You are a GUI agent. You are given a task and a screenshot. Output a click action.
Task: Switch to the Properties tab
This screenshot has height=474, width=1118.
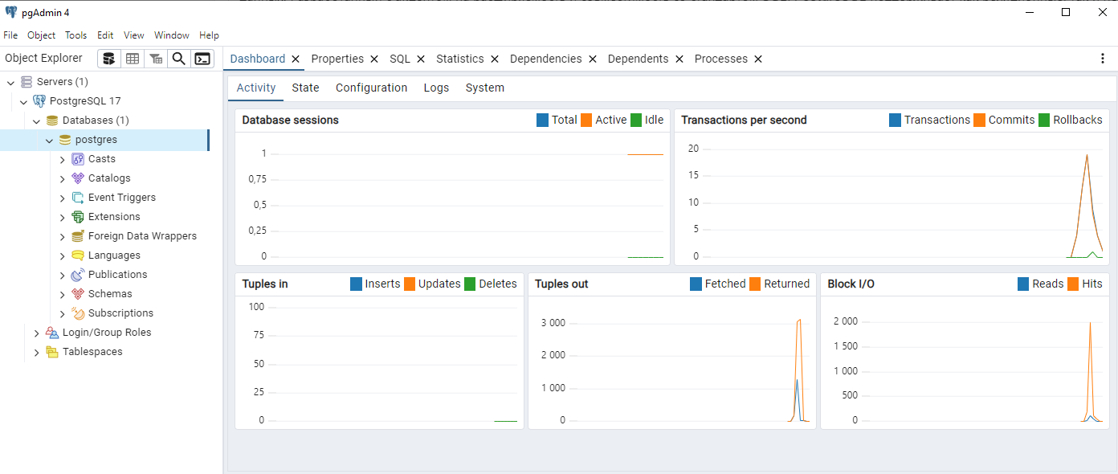pyautogui.click(x=337, y=59)
